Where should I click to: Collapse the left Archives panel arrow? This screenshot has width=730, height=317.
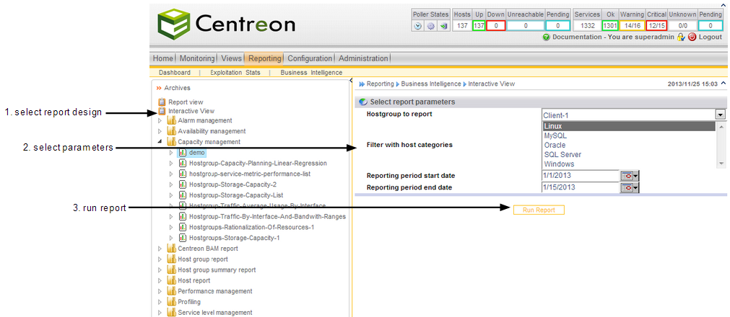(x=350, y=81)
